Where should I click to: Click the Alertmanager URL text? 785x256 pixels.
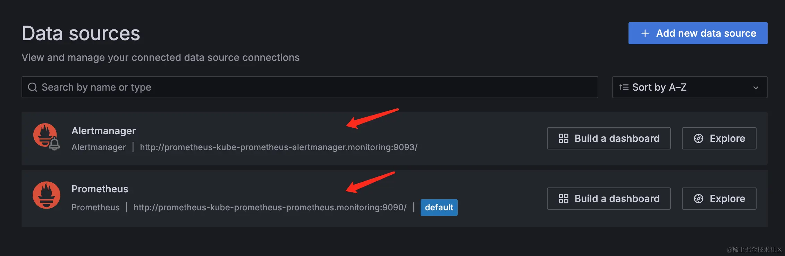pyautogui.click(x=278, y=147)
